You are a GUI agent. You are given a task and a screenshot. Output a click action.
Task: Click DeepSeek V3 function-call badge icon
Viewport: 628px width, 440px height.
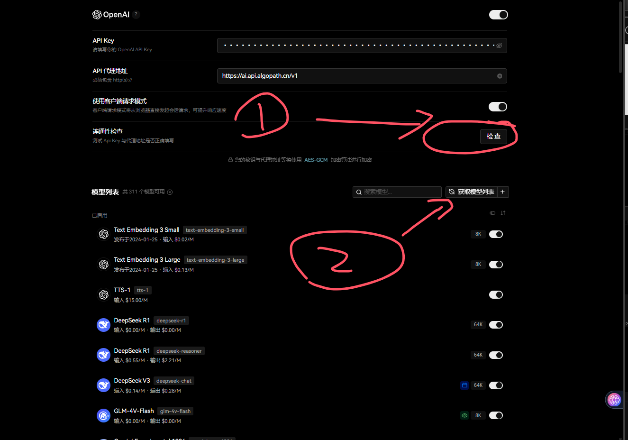pyautogui.click(x=464, y=385)
